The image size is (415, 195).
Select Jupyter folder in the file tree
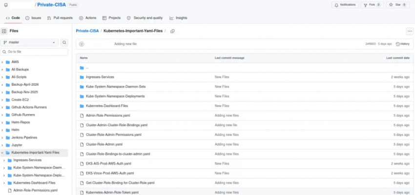pyautogui.click(x=17, y=145)
